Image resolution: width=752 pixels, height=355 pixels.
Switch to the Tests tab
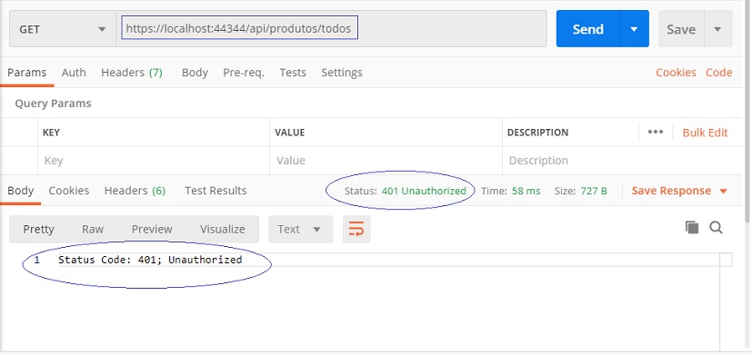pos(293,73)
